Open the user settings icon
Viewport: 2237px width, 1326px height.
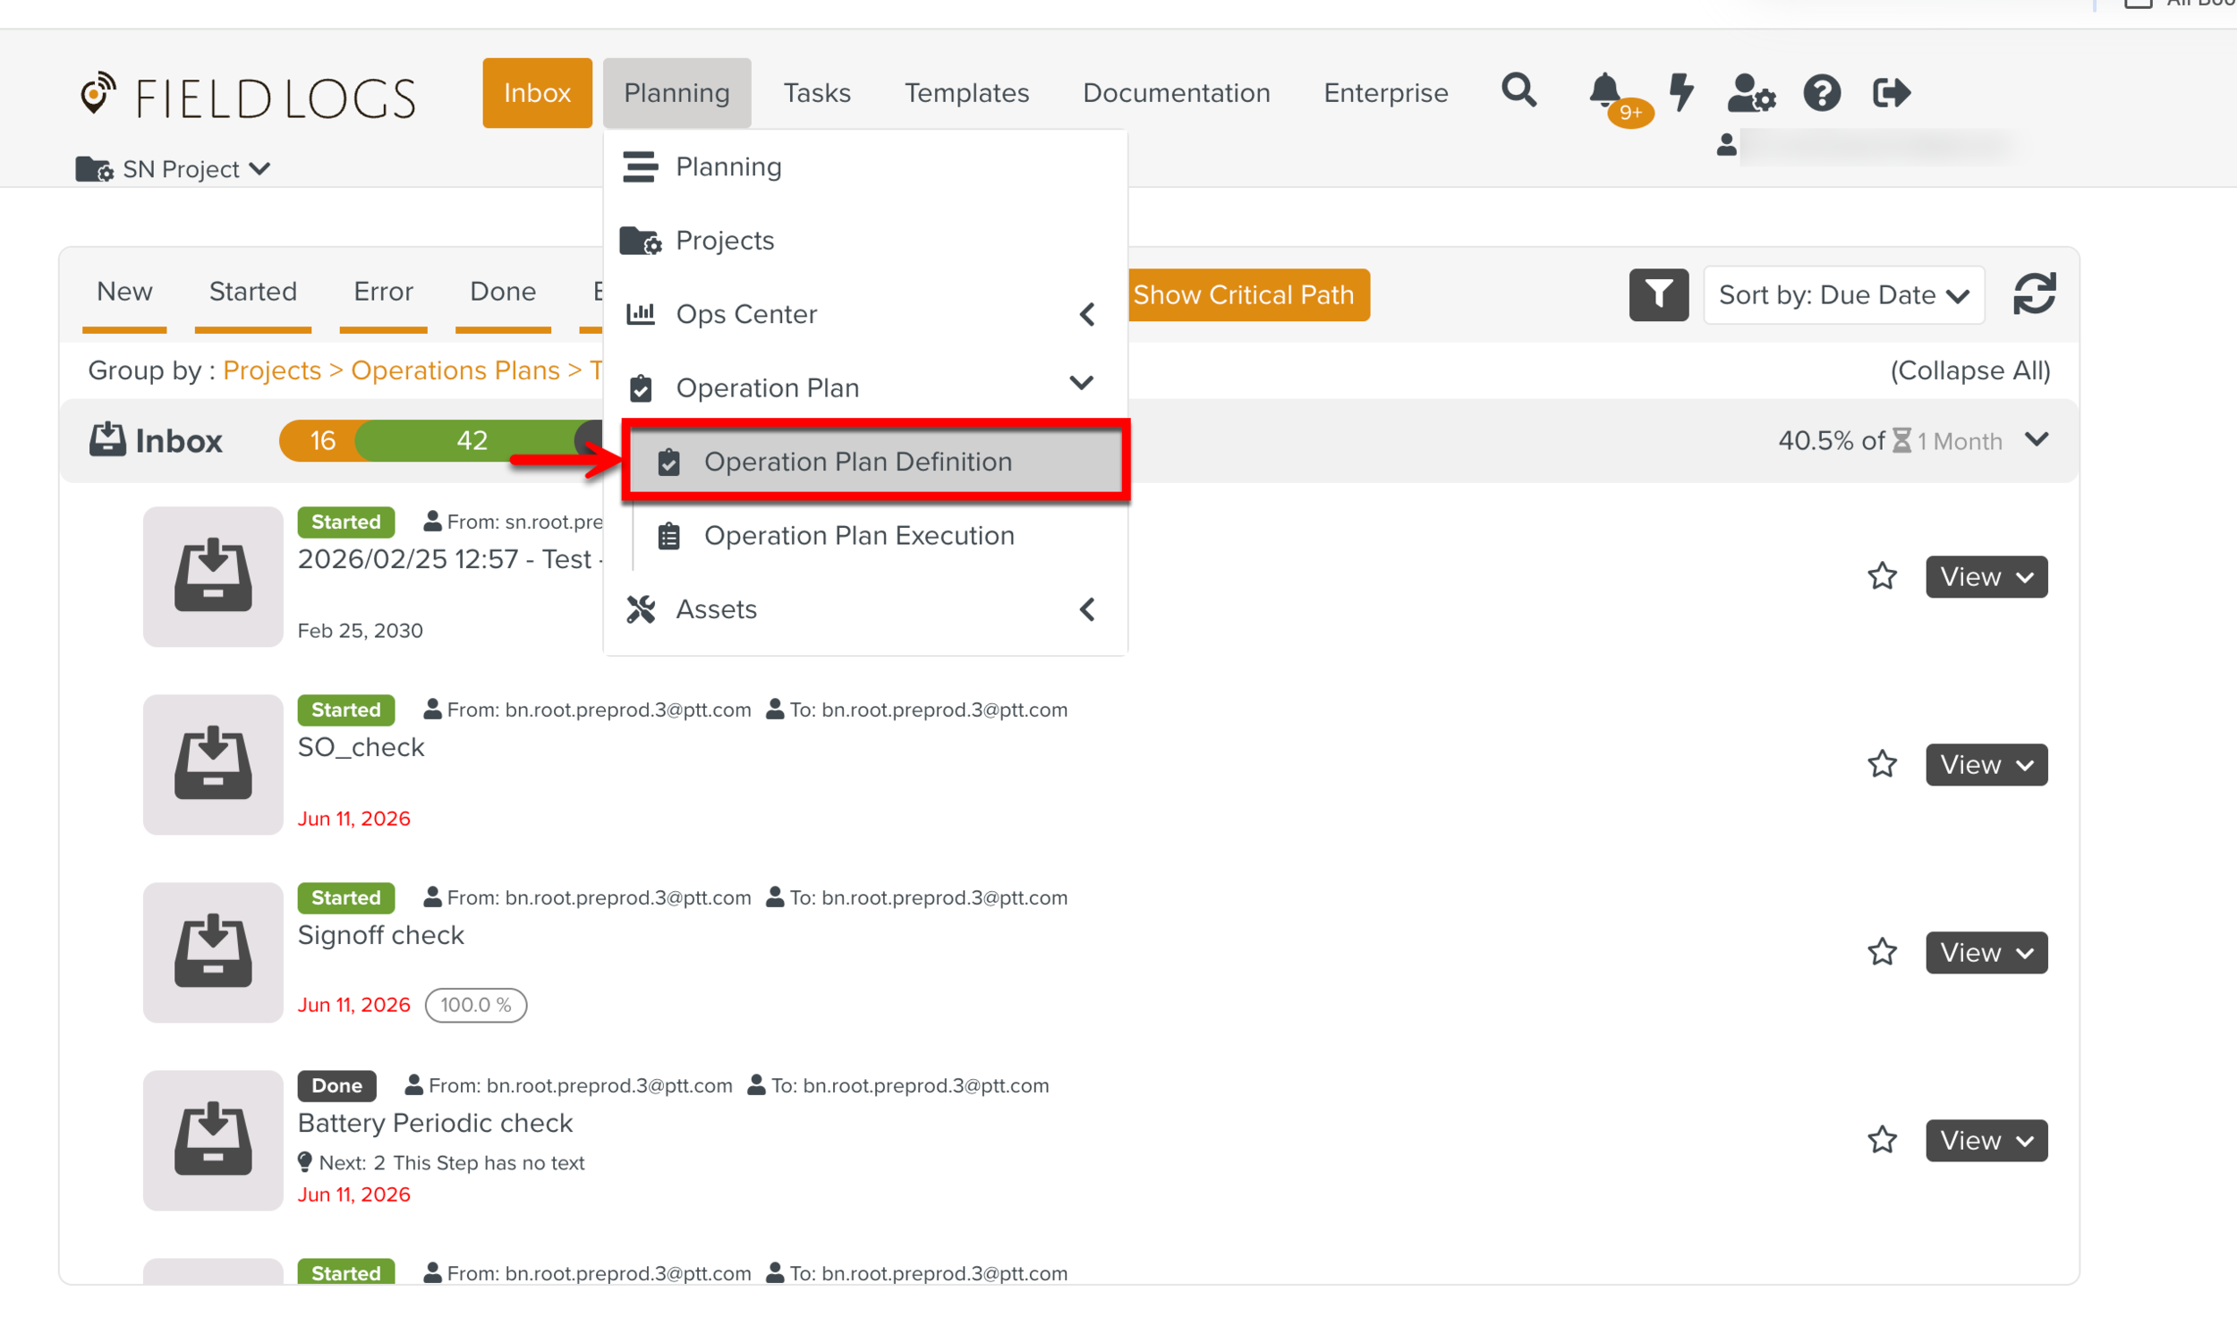pyautogui.click(x=1751, y=92)
